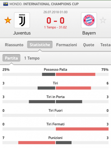
Task: Click the Possesso Palla red bar
Action: [76, 74]
